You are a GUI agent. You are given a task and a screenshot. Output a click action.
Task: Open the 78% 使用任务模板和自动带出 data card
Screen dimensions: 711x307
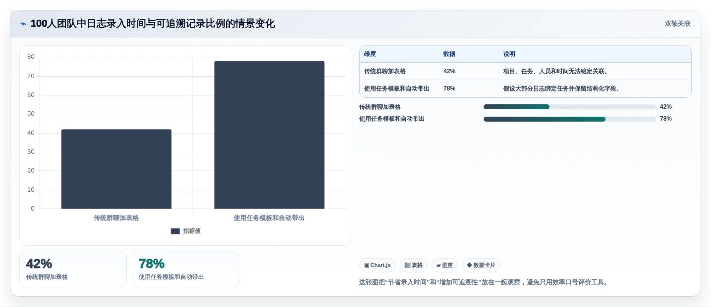point(185,269)
